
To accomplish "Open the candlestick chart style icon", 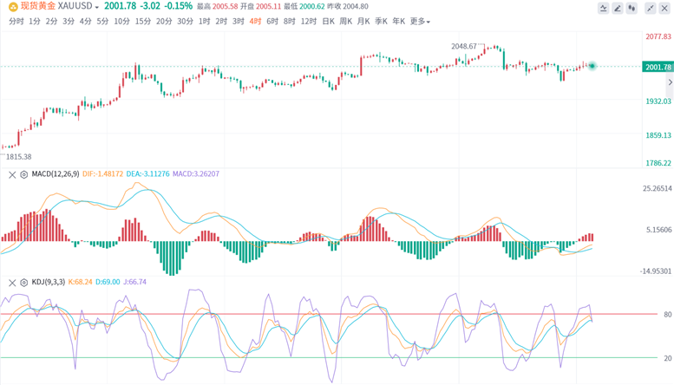I will [631, 8].
